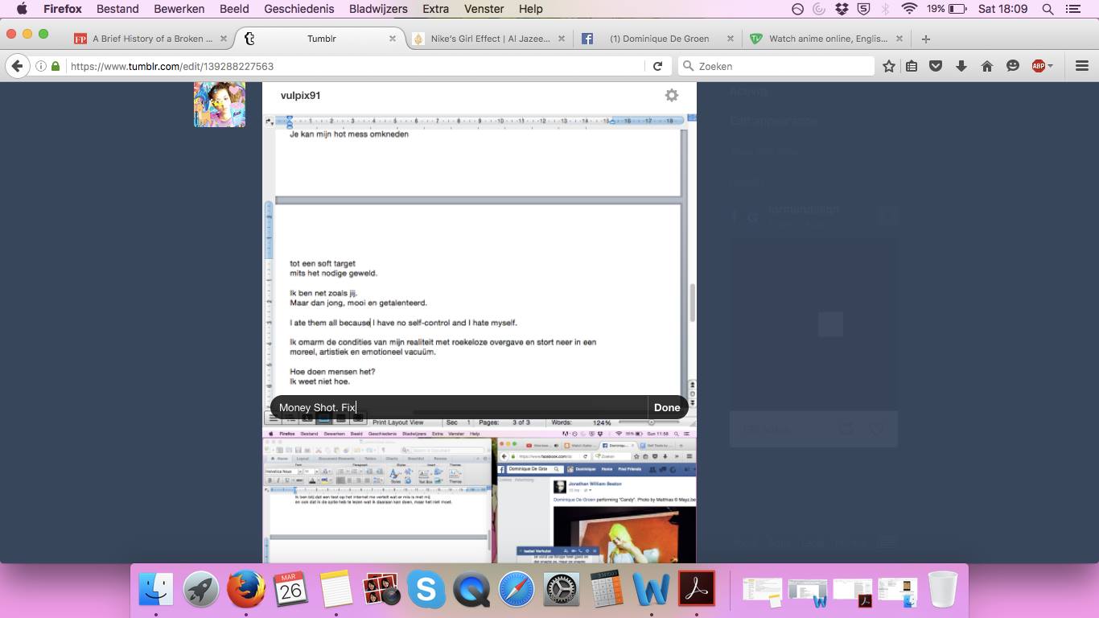Open the Adblock Plus dropdown arrow
This screenshot has width=1099, height=618.
click(1050, 67)
